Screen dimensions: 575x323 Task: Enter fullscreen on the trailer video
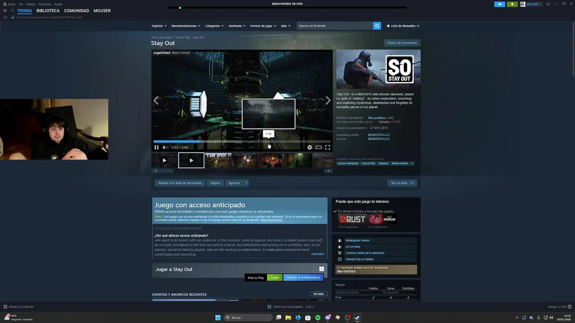tap(327, 147)
